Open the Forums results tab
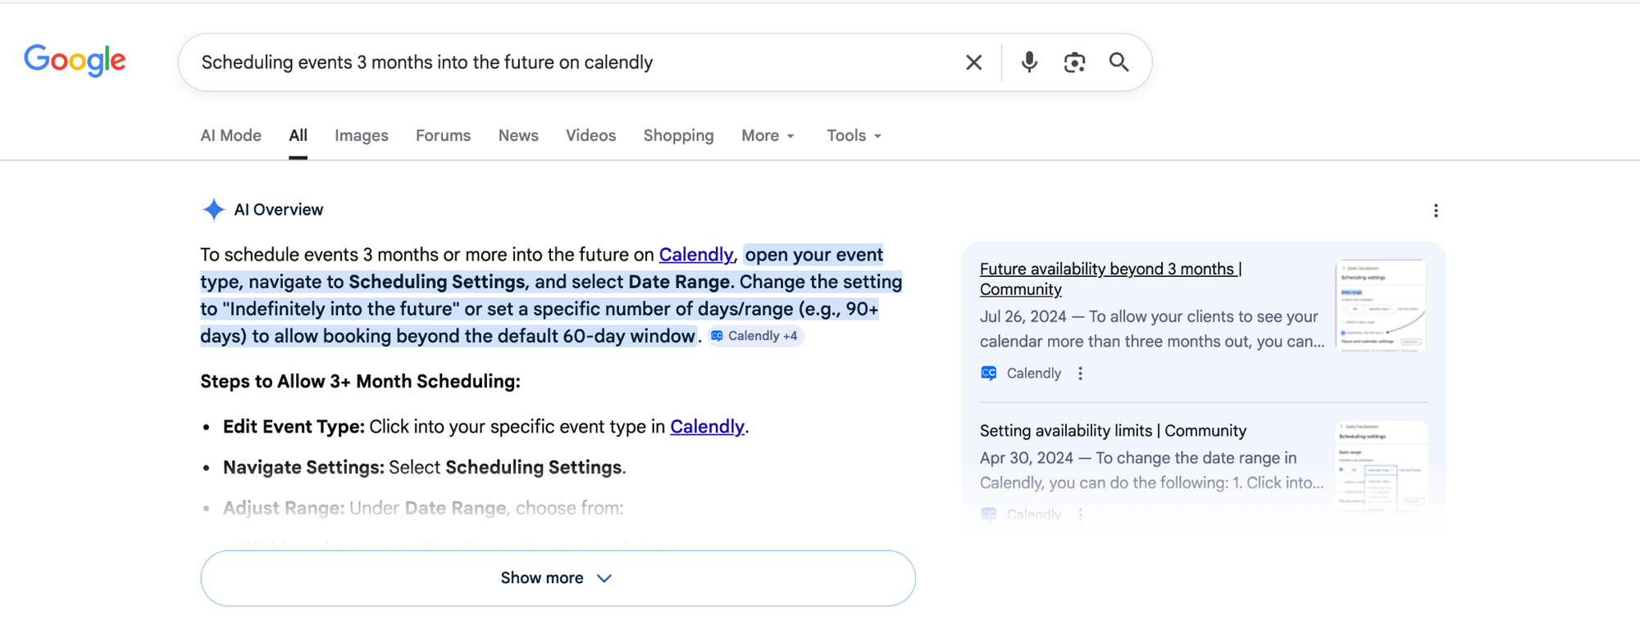 (443, 136)
